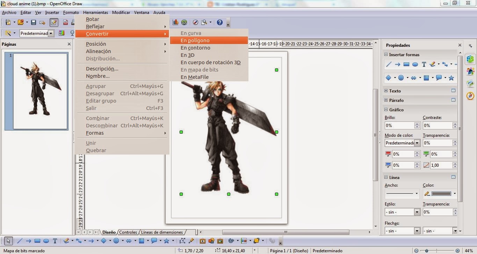477x254 pixels.
Task: Open the Styles and Formatting sidebar deck
Action: (470, 71)
